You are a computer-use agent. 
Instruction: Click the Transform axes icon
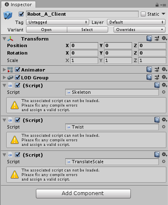click(x=10, y=39)
